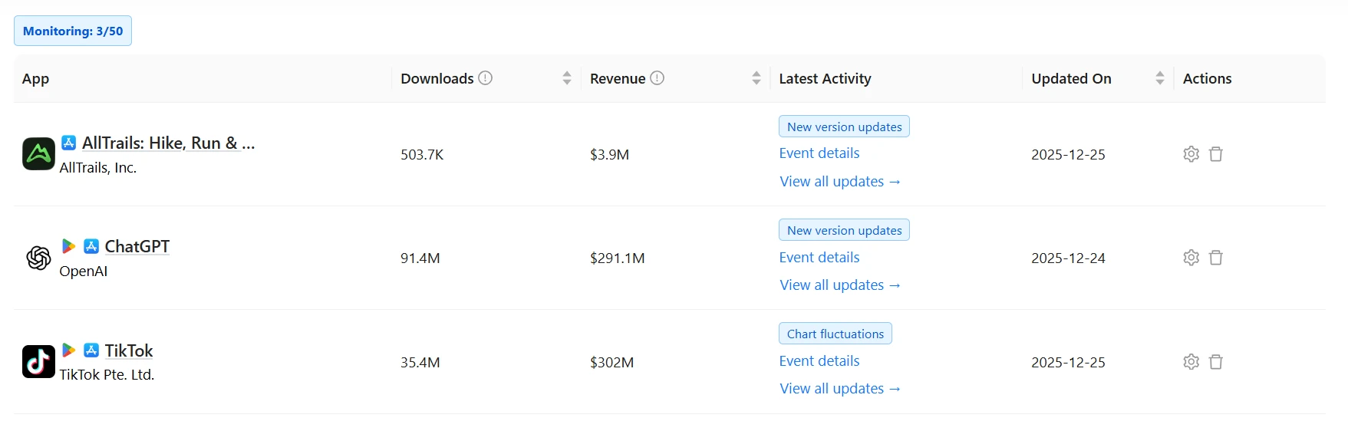Click publisher name AllTrails, Inc.
This screenshot has width=1348, height=431.
tap(98, 167)
